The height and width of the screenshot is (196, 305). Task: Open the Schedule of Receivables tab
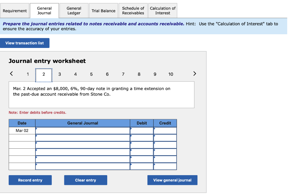click(x=133, y=10)
